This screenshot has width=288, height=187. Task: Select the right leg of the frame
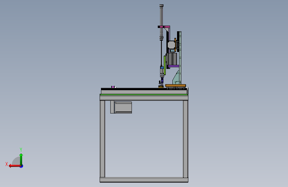click(x=185, y=139)
